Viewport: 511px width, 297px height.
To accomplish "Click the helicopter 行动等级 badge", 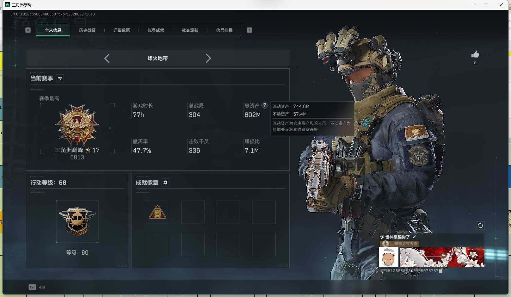I will point(77,222).
